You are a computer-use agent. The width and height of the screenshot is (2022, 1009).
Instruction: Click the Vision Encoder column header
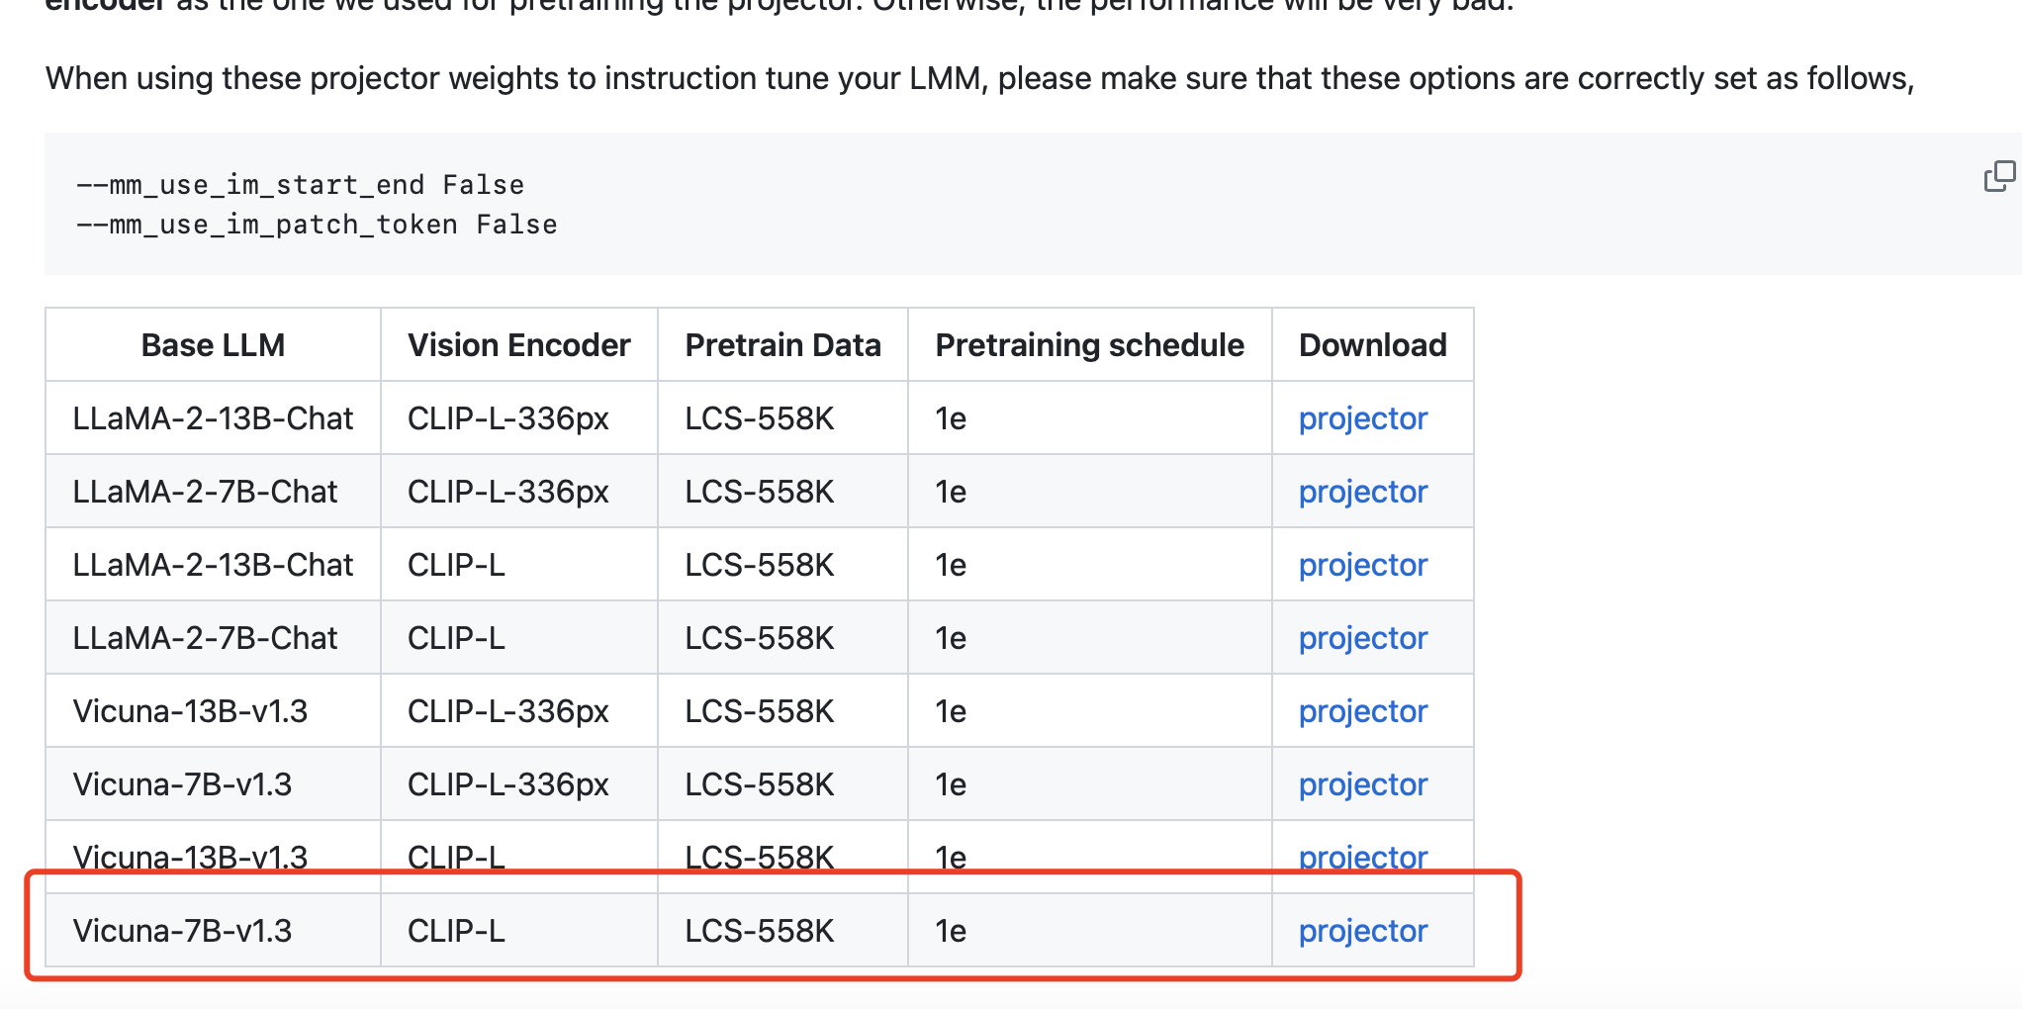(x=518, y=344)
